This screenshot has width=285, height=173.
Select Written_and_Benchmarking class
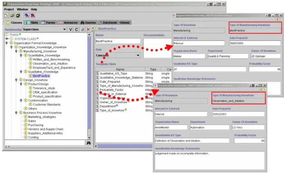[x=51, y=60]
